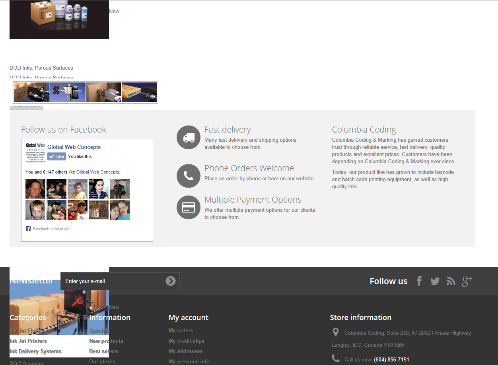Open Best sellers link
Image resolution: width=498 pixels, height=365 pixels.
click(x=103, y=351)
